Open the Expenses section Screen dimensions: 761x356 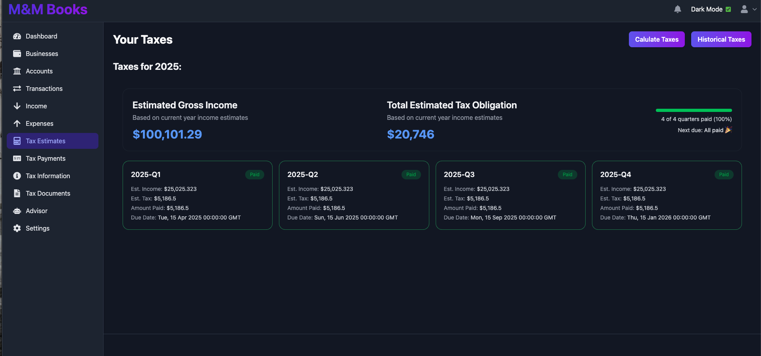(52, 123)
